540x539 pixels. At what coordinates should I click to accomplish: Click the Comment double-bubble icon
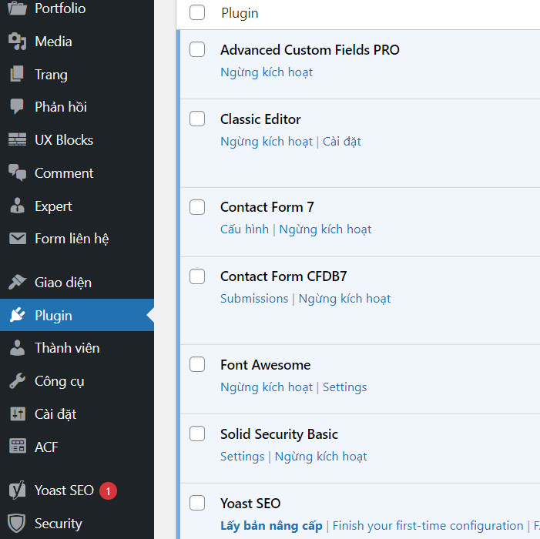click(x=17, y=172)
